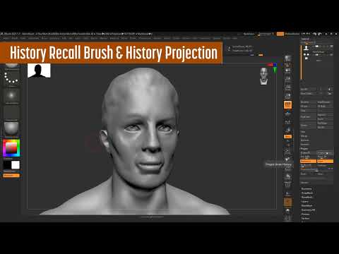Viewport: 339px width, 254px height.
Task: Click the ProjectAll button
Action: click(308, 153)
